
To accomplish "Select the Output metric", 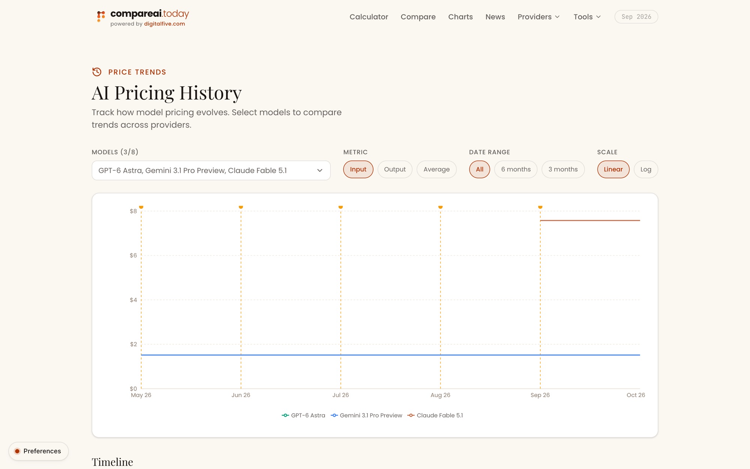I will coord(395,169).
